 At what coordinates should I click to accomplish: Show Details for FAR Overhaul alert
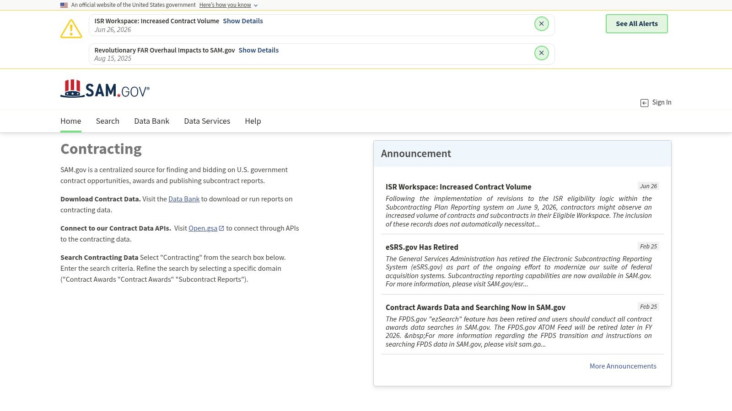point(258,50)
